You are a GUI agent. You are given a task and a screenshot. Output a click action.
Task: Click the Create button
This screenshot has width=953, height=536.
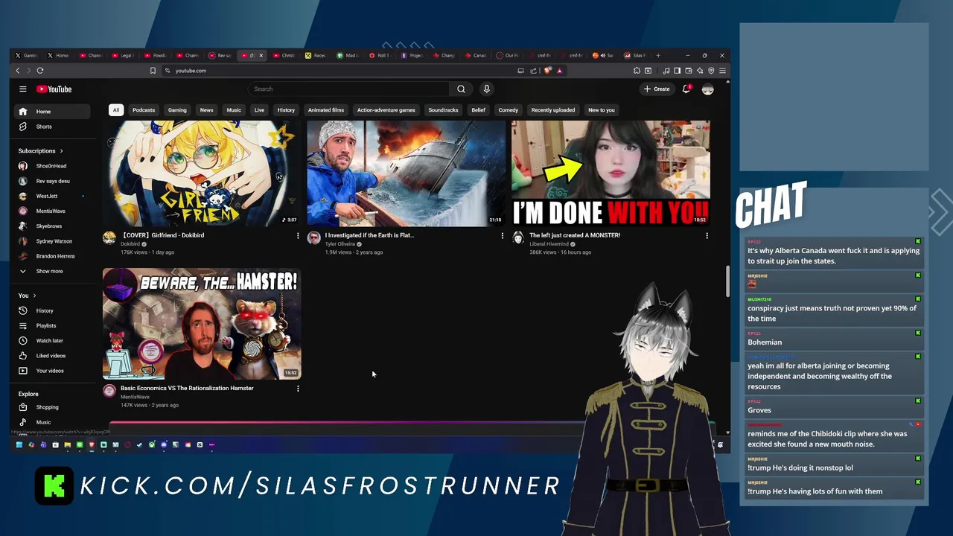657,89
